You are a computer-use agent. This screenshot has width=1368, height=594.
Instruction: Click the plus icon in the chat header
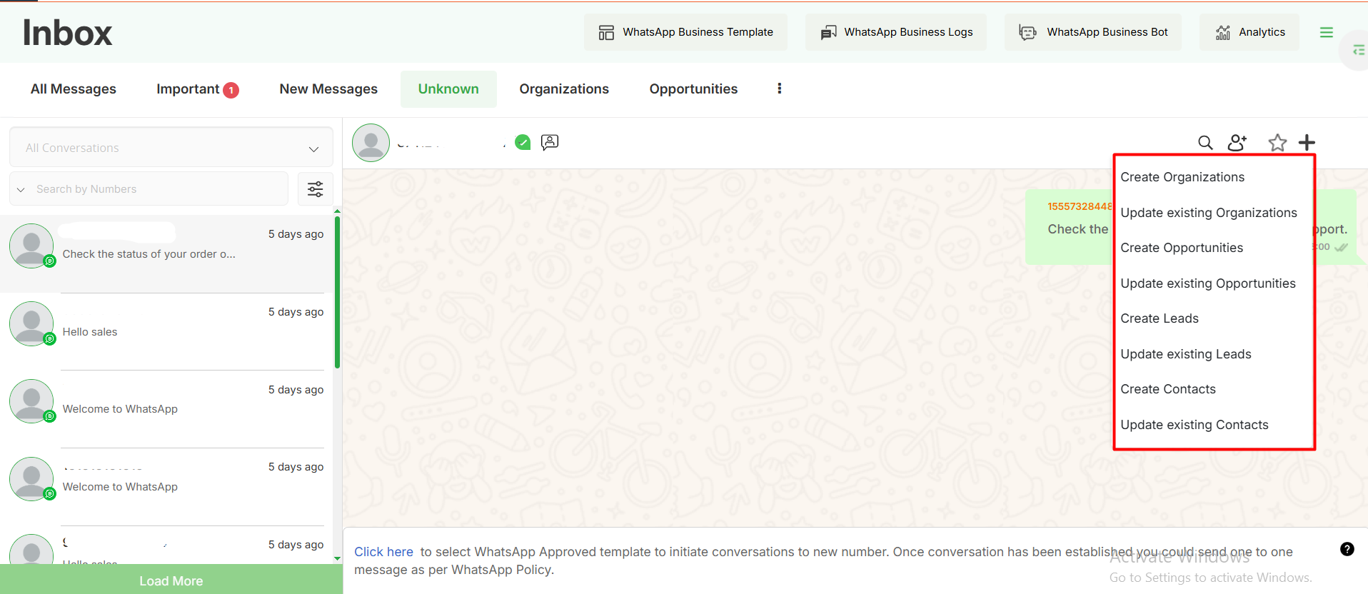(x=1307, y=143)
